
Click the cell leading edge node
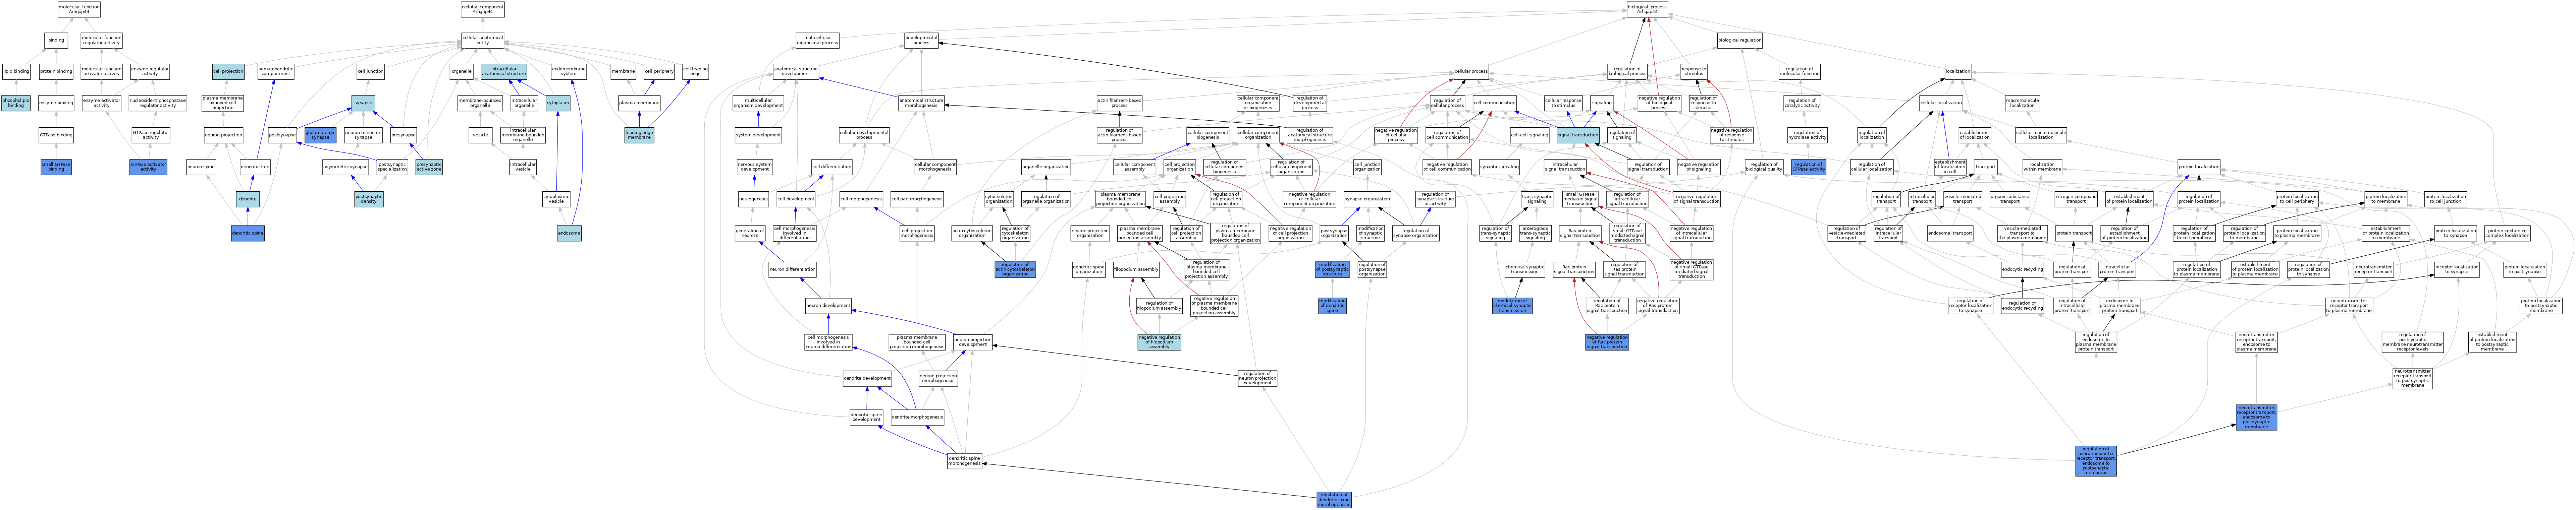pos(695,72)
